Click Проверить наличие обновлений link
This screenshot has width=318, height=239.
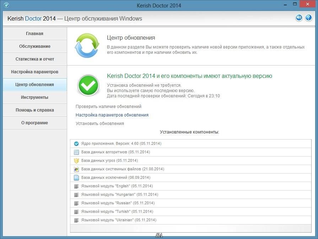tap(108, 107)
